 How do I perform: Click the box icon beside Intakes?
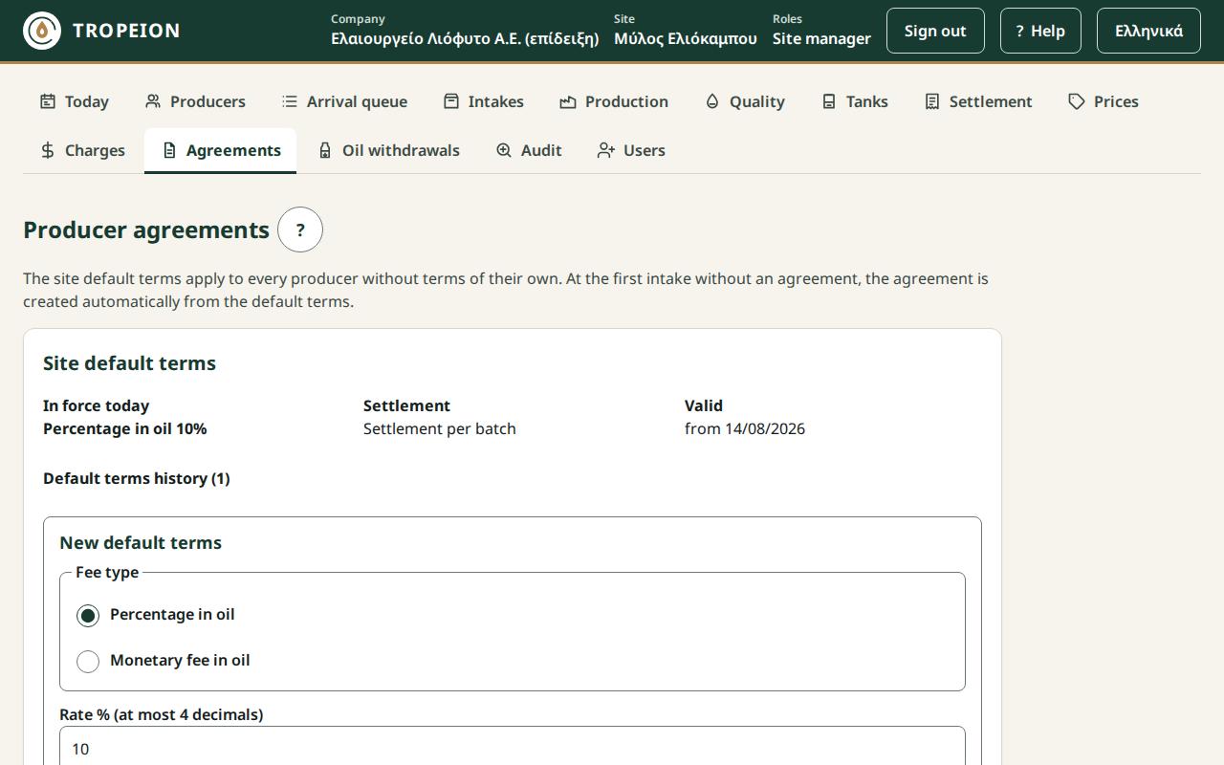pyautogui.click(x=451, y=101)
